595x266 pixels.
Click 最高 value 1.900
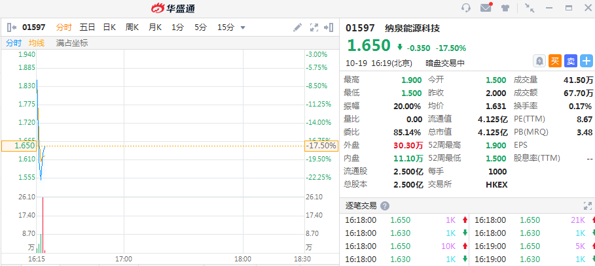(412, 80)
